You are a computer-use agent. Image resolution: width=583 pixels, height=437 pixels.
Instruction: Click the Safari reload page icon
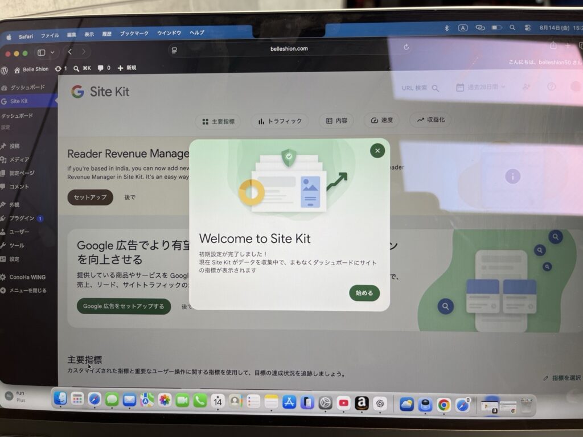coord(406,47)
